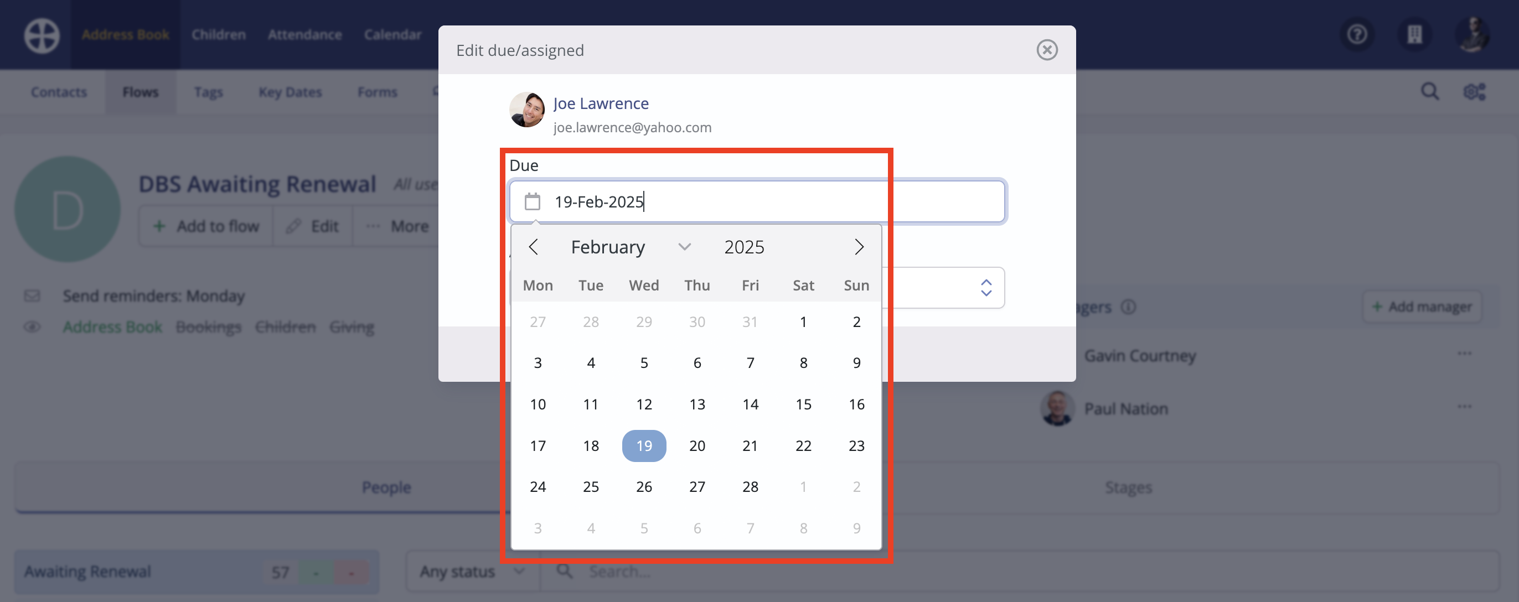Pick February 28 as due date
The width and height of the screenshot is (1519, 602).
coord(750,487)
